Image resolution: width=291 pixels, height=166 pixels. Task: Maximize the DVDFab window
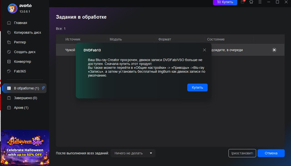pyautogui.click(x=277, y=2)
